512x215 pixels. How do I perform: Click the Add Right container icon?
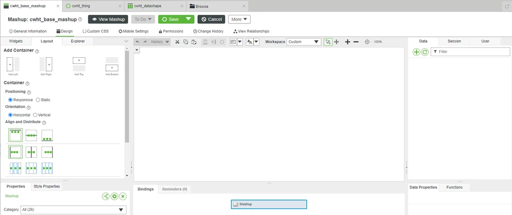pos(46,64)
